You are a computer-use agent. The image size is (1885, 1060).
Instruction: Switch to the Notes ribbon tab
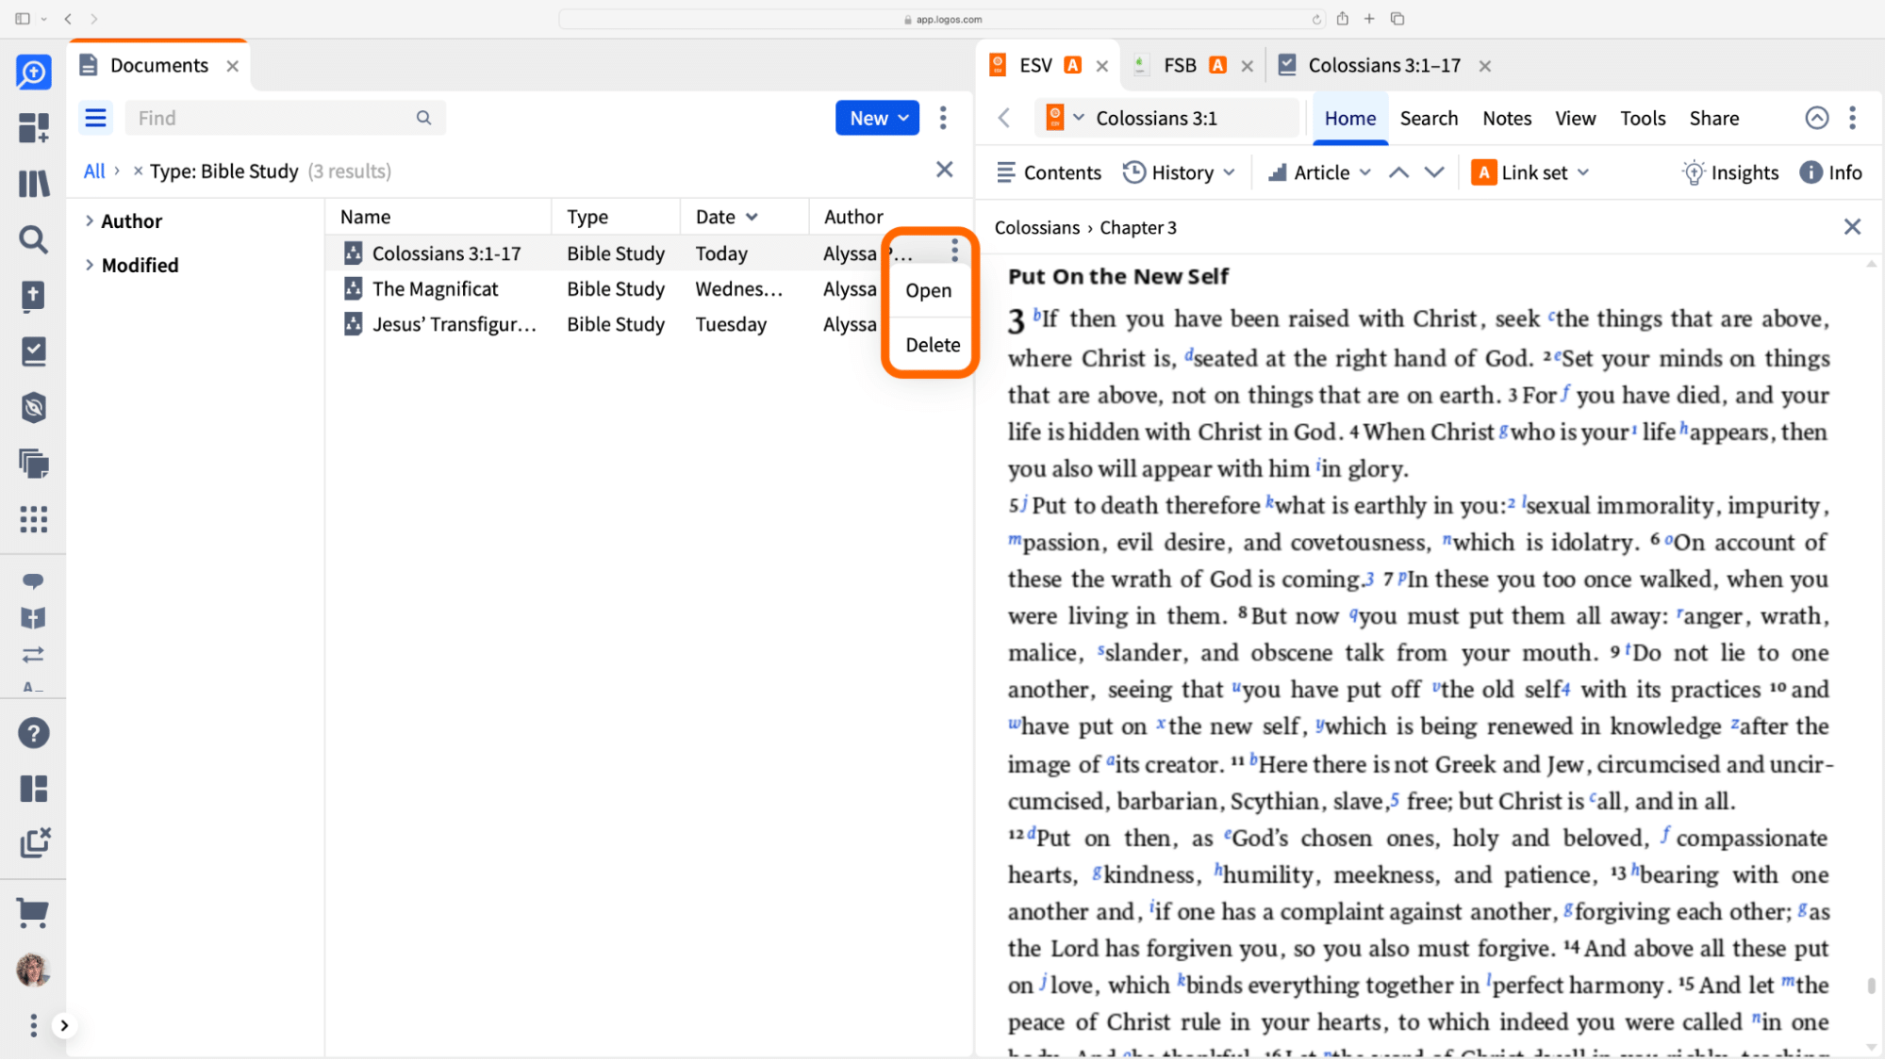(1507, 118)
